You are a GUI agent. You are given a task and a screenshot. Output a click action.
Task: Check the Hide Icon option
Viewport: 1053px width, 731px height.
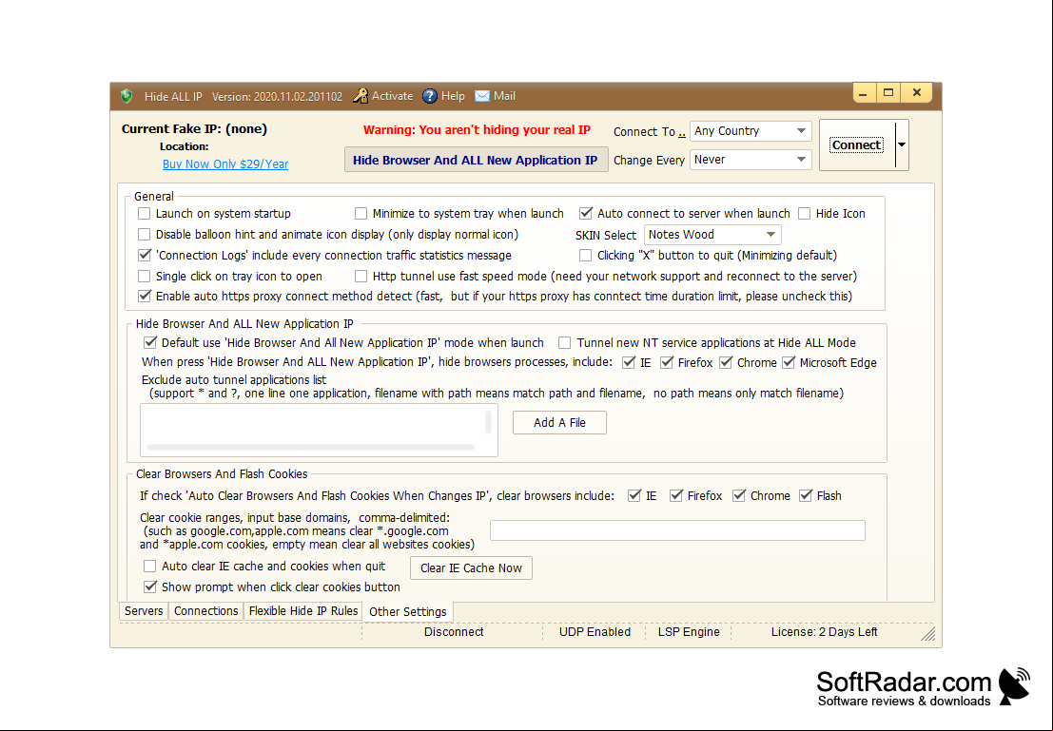point(804,214)
